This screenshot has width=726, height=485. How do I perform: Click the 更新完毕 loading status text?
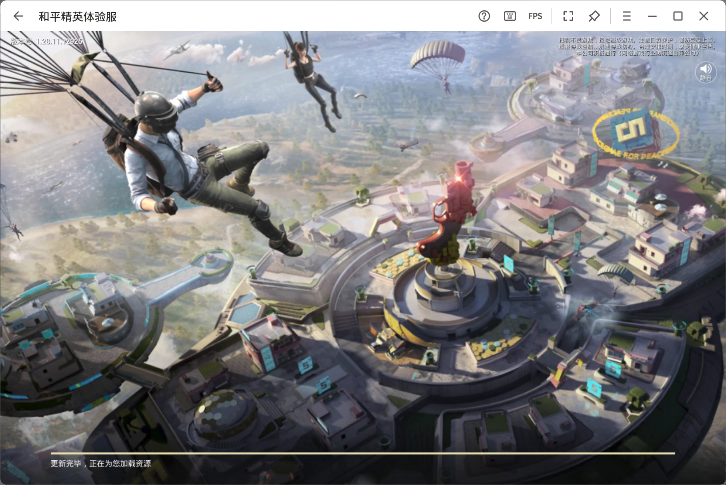click(x=100, y=463)
